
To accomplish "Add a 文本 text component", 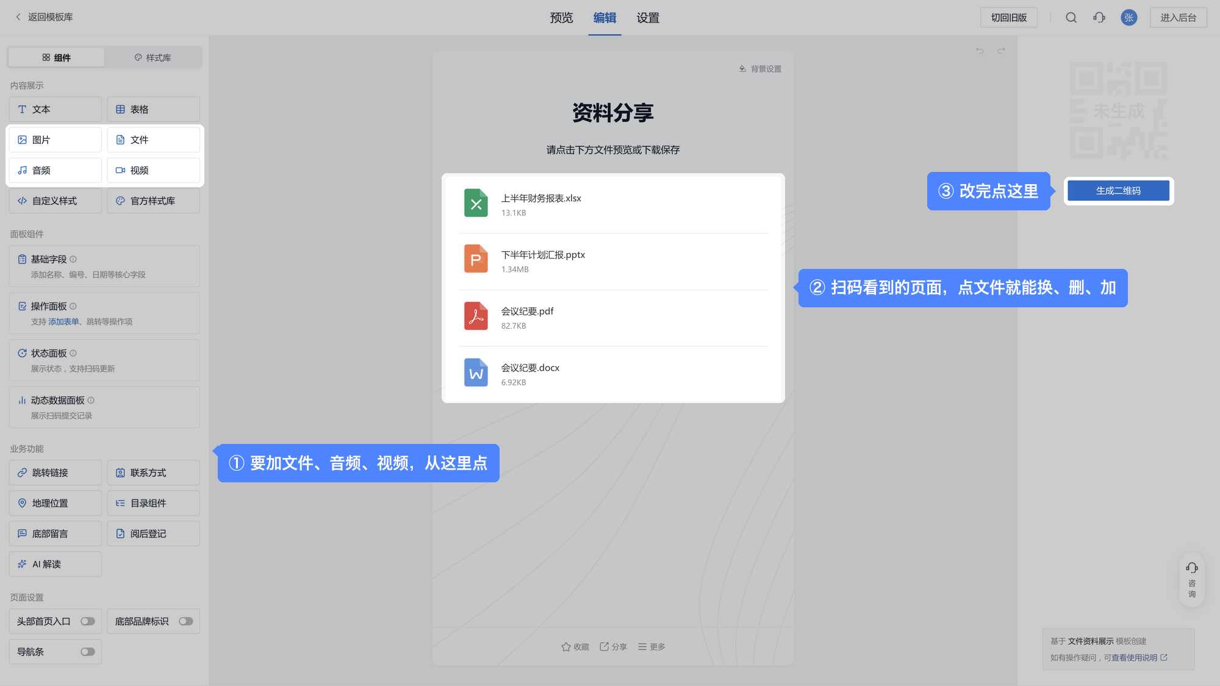I will tap(55, 109).
